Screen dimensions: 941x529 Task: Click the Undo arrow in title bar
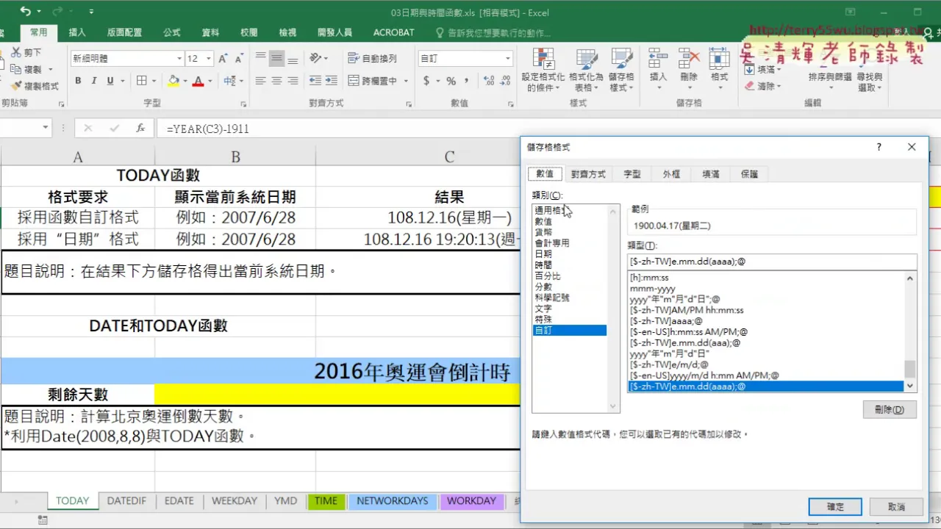pyautogui.click(x=26, y=11)
